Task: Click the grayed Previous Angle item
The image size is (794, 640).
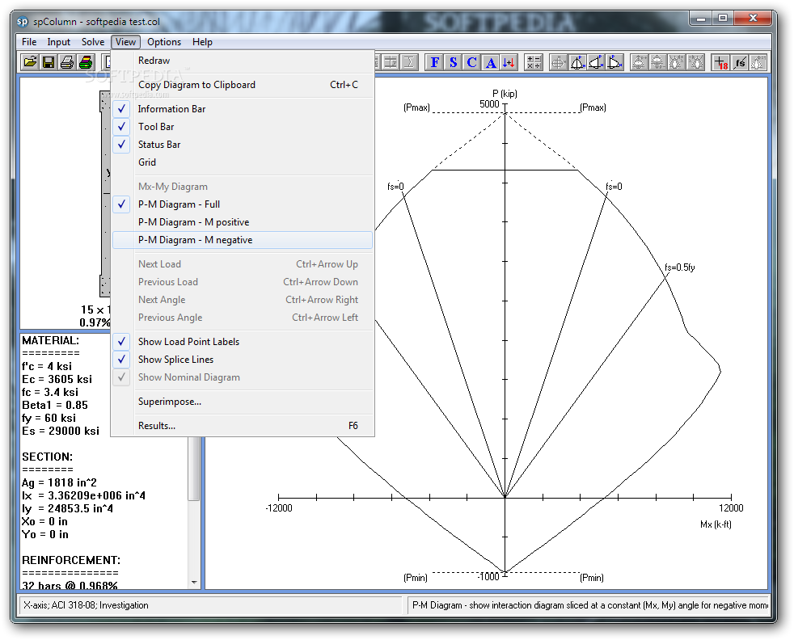Action: coord(242,318)
